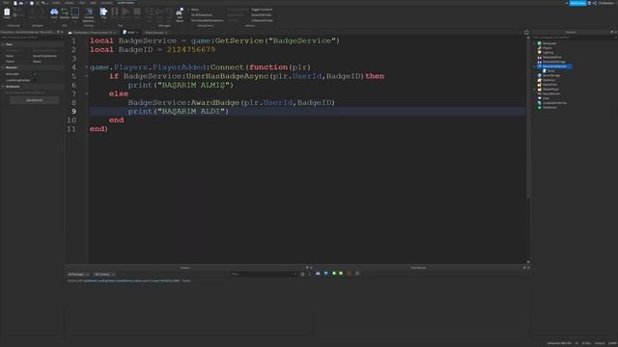Collapse the Data properties section
Viewport: 618px width, 347px height.
point(3,44)
